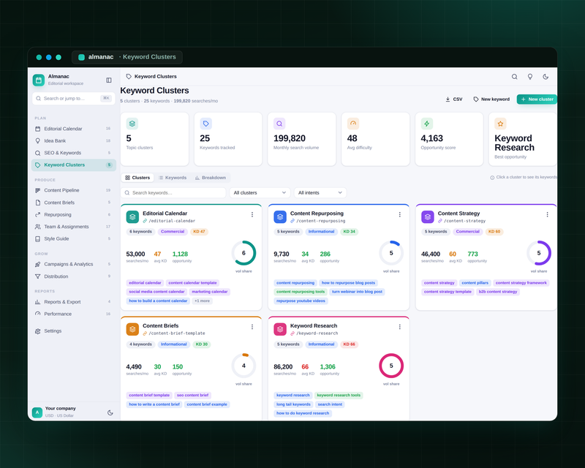Open the /content-repurposing link

[x=318, y=221]
